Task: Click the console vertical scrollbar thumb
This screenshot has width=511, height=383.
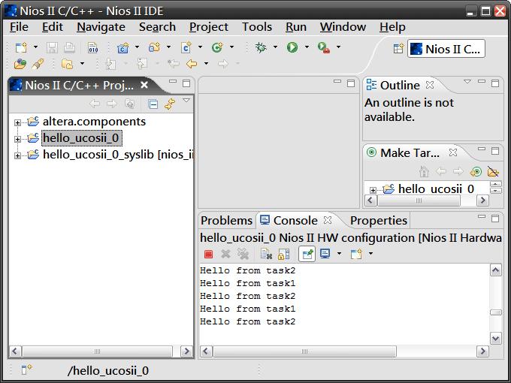Action: tap(496, 312)
